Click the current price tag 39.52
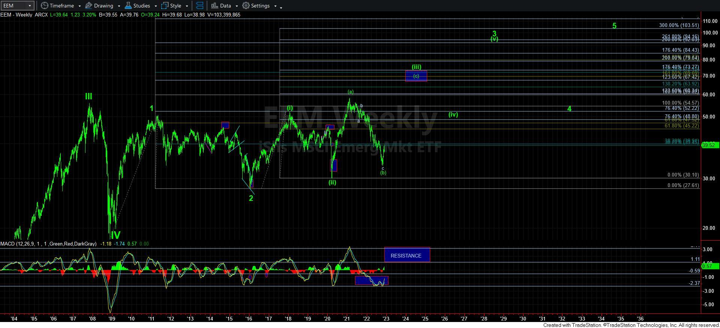Viewport: 720px width, 328px height. click(x=709, y=145)
